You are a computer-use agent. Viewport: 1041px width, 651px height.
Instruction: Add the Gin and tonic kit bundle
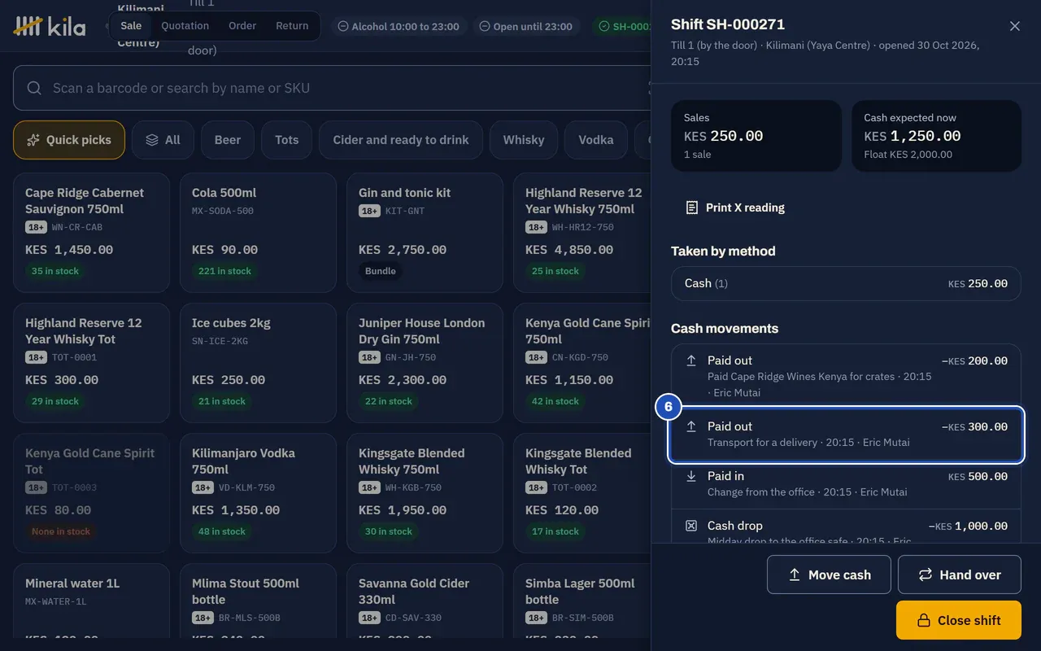(x=425, y=233)
